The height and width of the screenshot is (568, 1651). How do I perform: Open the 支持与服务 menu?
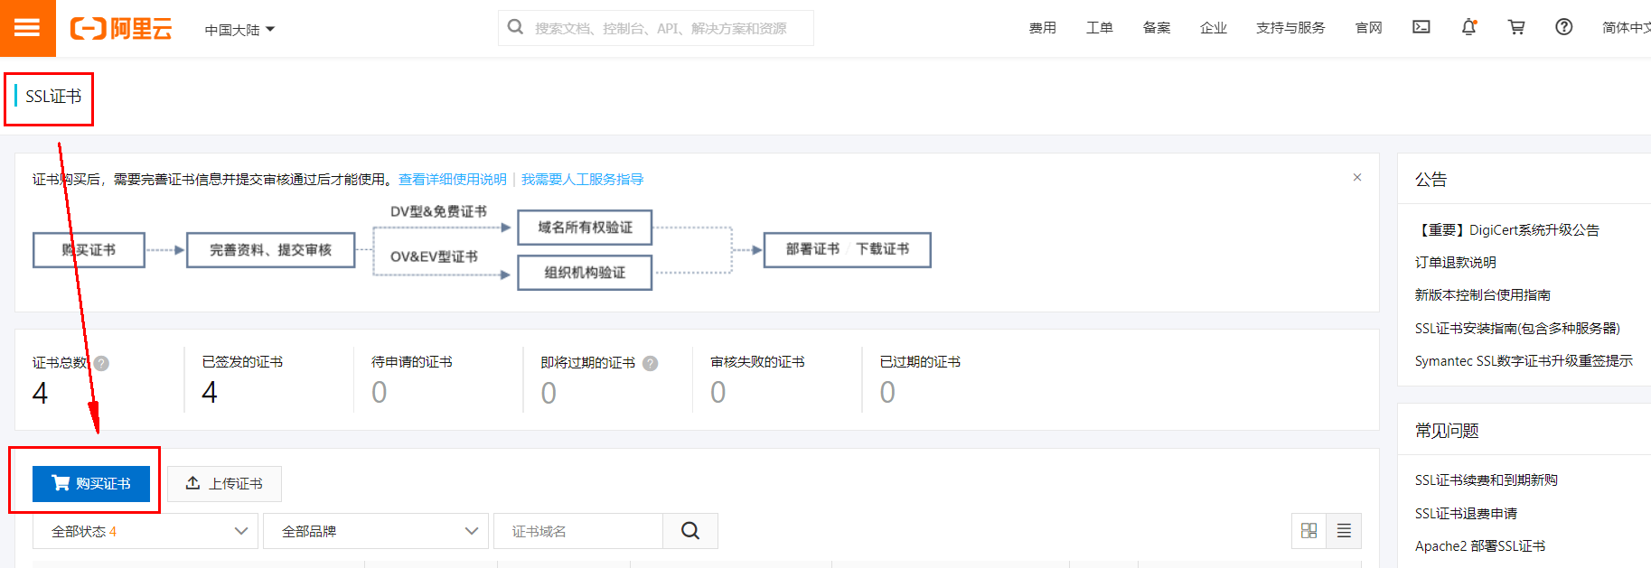(1290, 28)
